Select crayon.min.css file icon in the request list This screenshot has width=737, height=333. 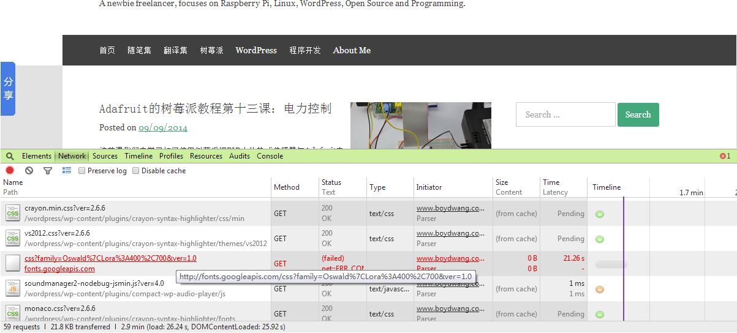click(13, 213)
